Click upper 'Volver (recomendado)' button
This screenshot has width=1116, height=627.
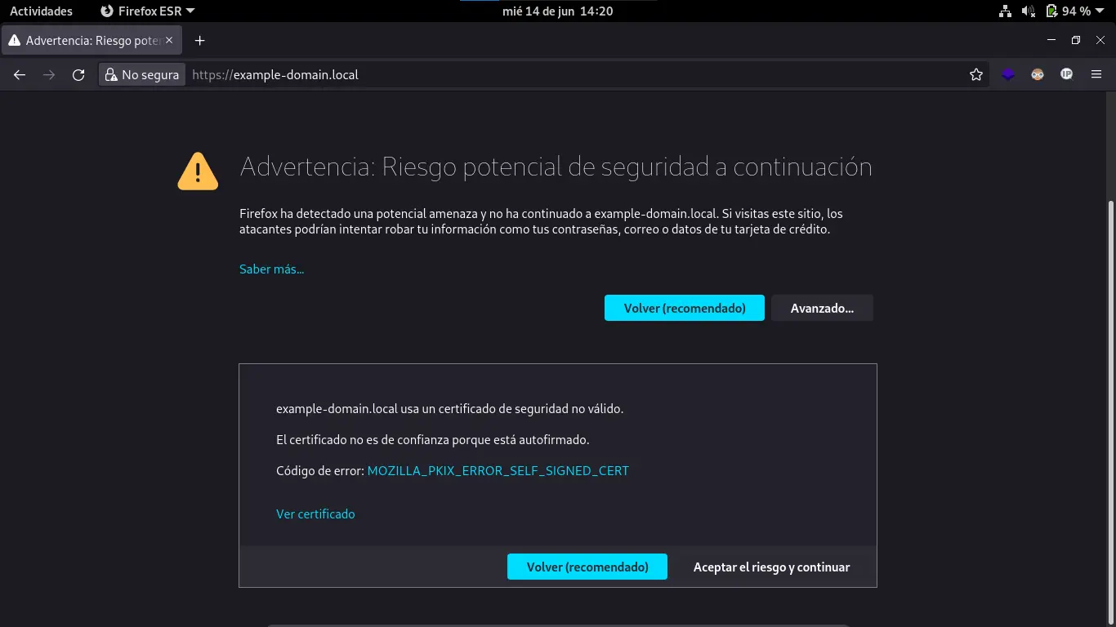pyautogui.click(x=685, y=308)
